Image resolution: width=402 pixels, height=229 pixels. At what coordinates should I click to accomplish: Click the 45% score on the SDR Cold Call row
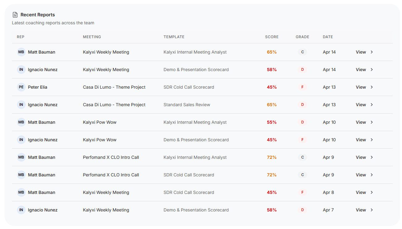[272, 87]
